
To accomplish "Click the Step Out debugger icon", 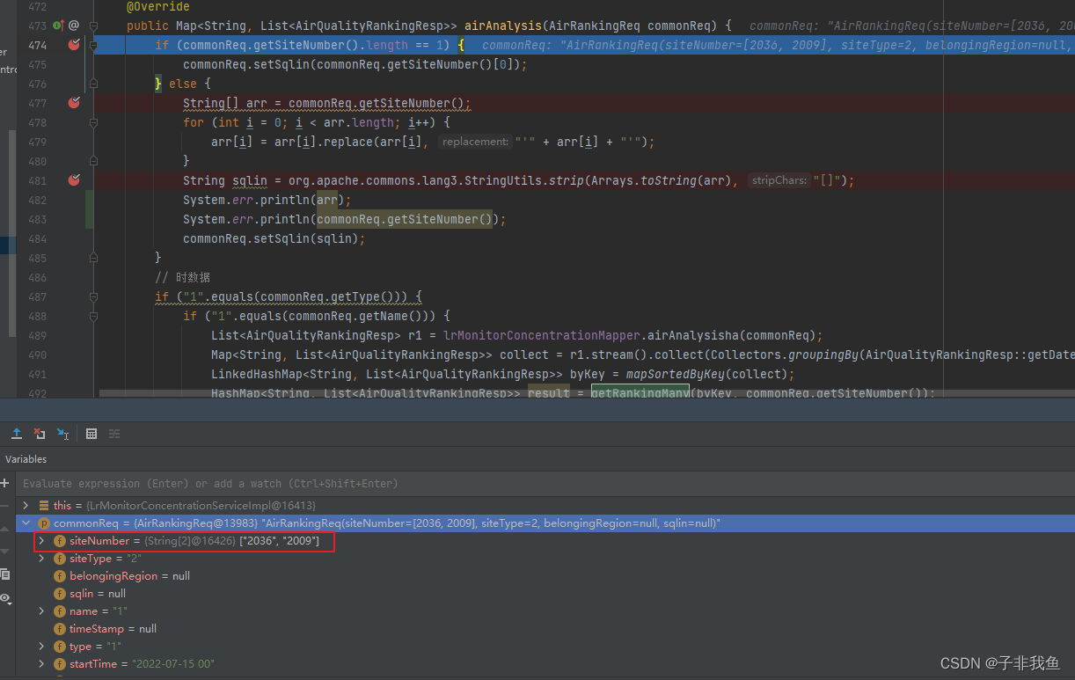I will 17,434.
